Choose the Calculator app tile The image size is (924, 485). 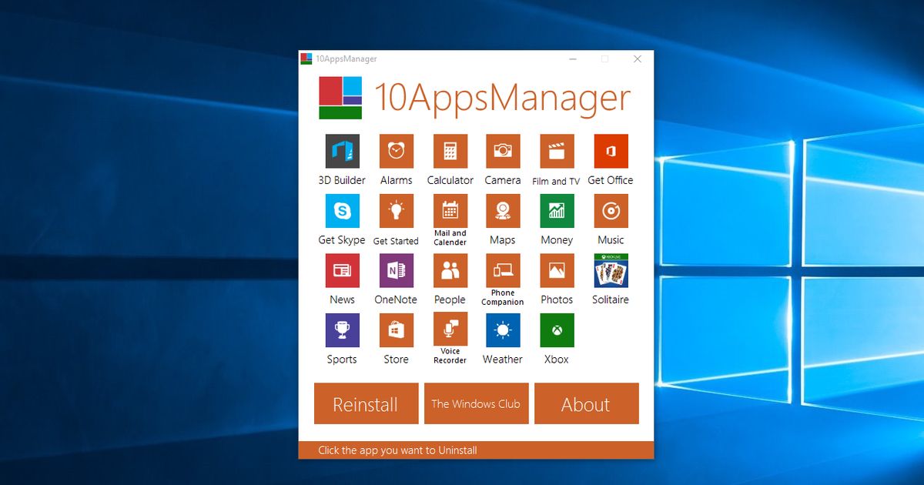(x=450, y=151)
